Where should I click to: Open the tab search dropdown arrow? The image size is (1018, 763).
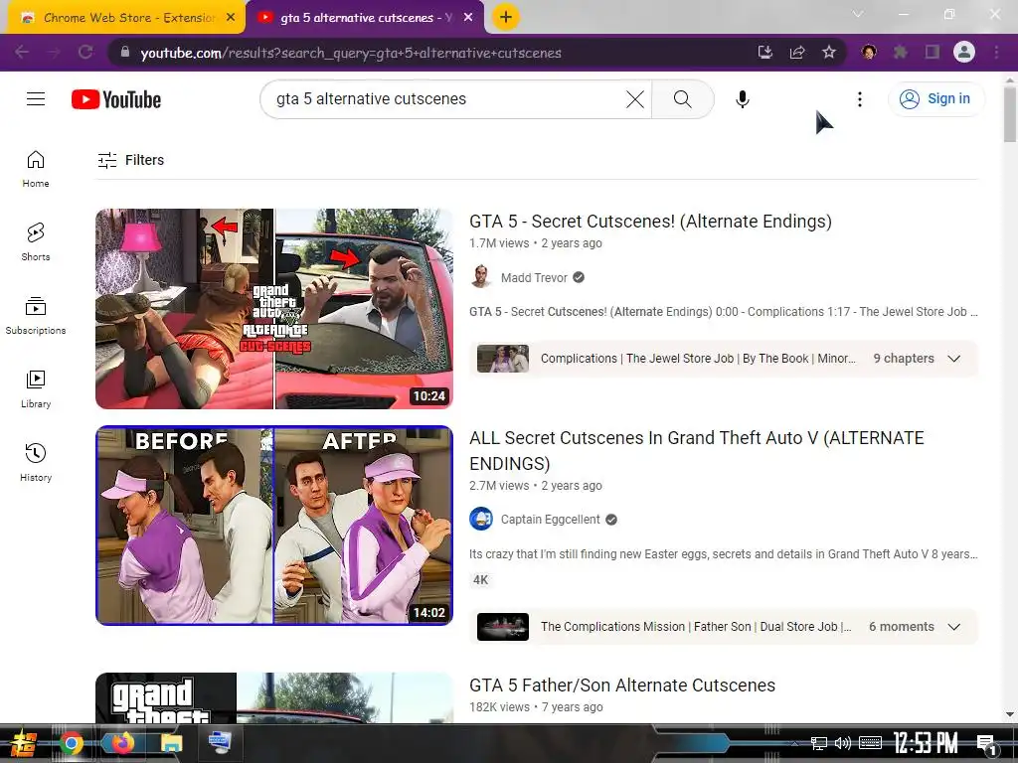point(858,14)
